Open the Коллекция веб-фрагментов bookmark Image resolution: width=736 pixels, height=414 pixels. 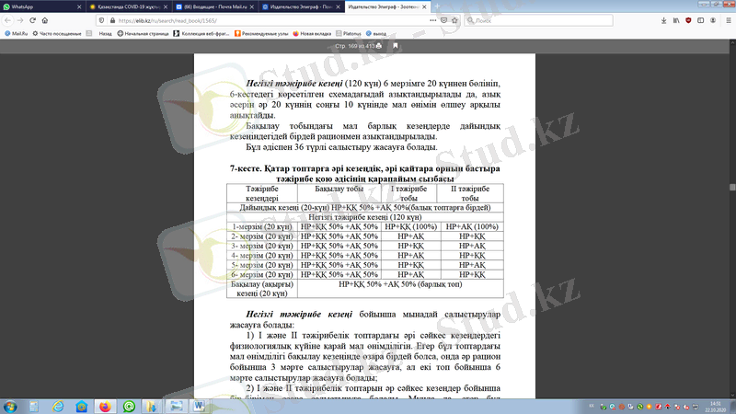tap(201, 34)
